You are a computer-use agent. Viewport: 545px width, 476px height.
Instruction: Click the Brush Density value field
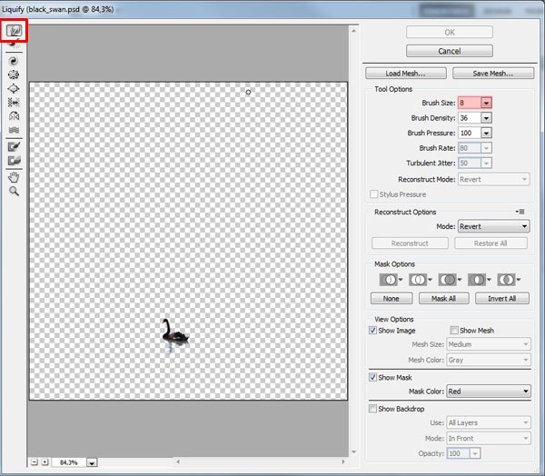click(470, 118)
